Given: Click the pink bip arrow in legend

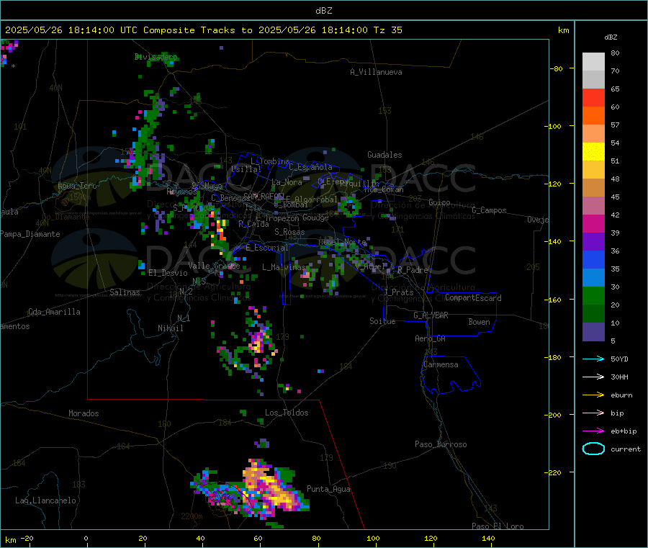Looking at the screenshot, I should [593, 413].
